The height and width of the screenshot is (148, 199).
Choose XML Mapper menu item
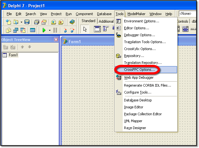coord(146,121)
